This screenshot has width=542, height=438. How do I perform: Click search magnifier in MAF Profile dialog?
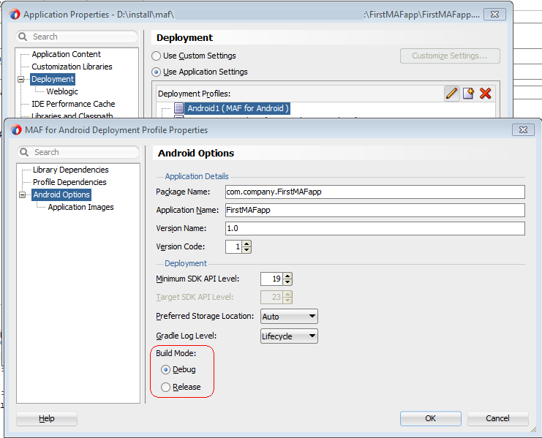pyautogui.click(x=24, y=152)
